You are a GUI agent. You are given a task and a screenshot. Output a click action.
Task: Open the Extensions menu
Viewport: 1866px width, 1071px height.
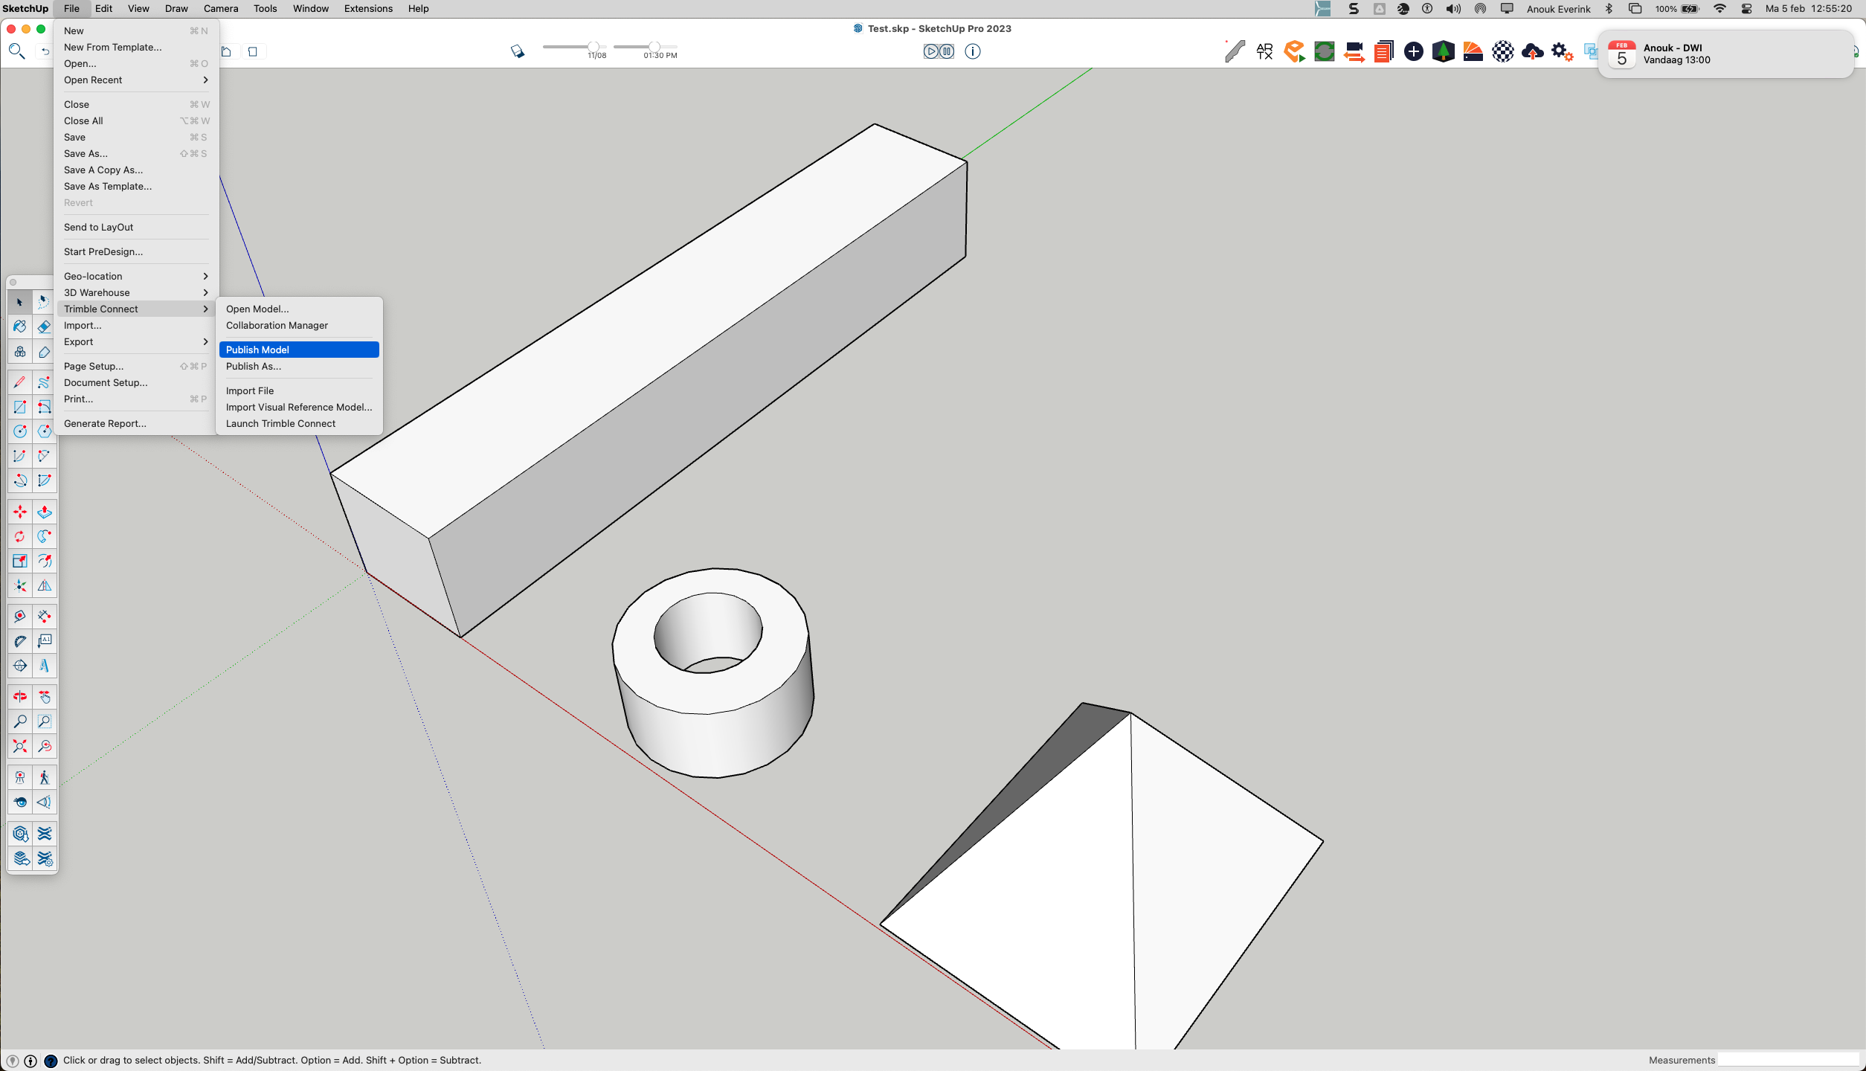[368, 9]
